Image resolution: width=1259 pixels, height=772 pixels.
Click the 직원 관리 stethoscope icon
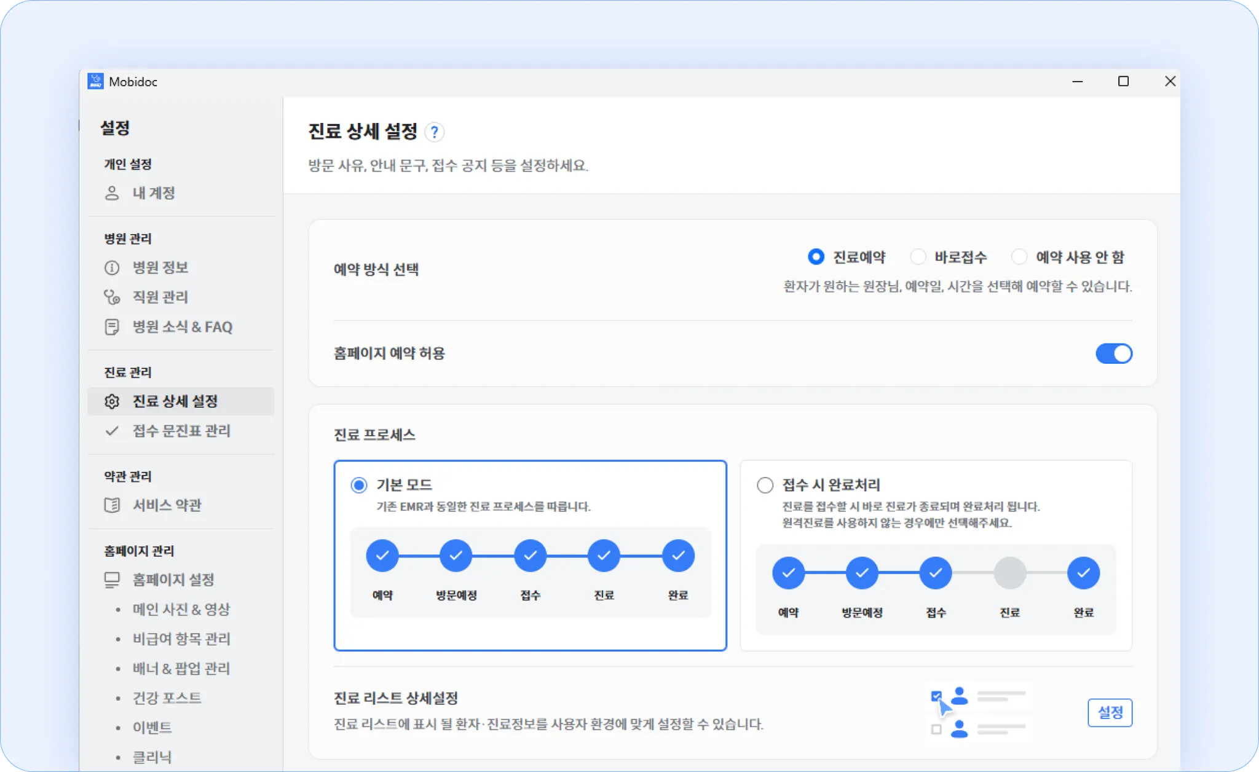click(112, 297)
